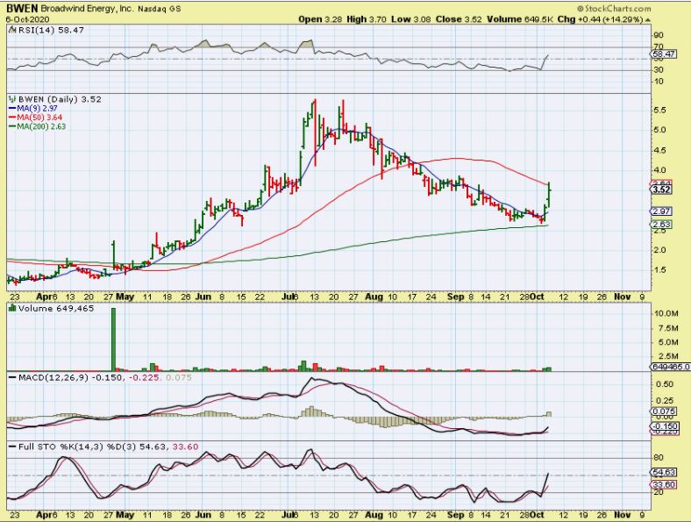Viewport: 691px width, 522px height.
Task: Click the 10.0M volume axis label
Action: coord(666,313)
